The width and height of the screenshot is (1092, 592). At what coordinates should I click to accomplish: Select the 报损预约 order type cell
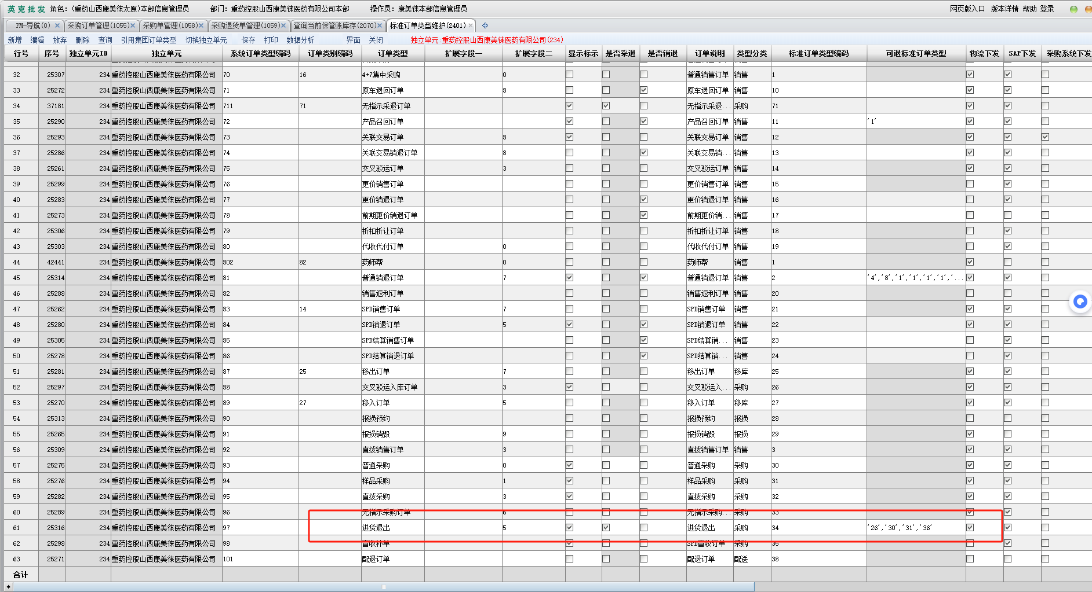pyautogui.click(x=393, y=418)
